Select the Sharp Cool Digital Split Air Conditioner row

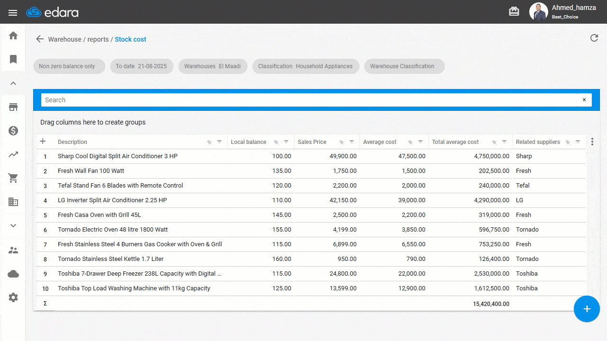click(311, 156)
